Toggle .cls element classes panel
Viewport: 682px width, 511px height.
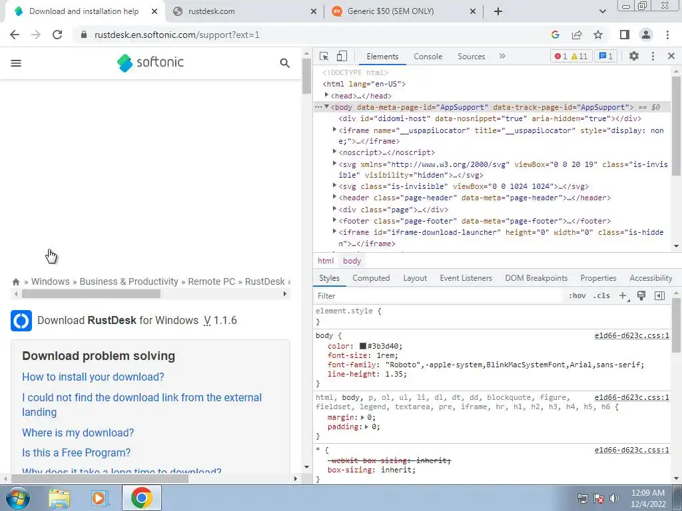pyautogui.click(x=601, y=296)
